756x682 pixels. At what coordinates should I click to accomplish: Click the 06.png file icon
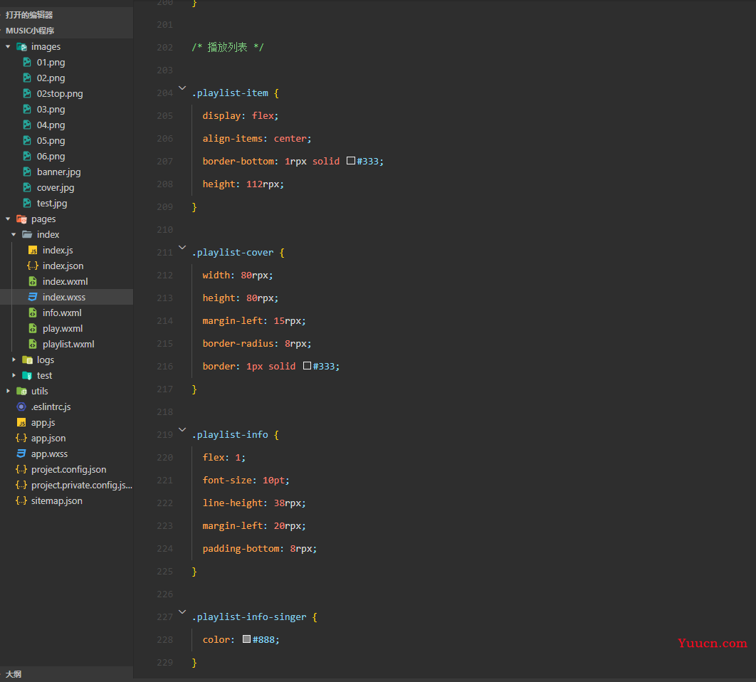pos(28,157)
